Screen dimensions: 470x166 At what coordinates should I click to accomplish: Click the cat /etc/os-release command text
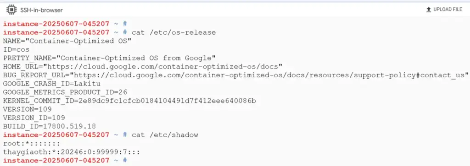[x=173, y=32]
